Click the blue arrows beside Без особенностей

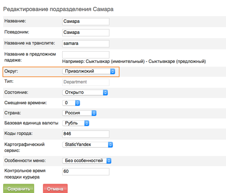109,161
